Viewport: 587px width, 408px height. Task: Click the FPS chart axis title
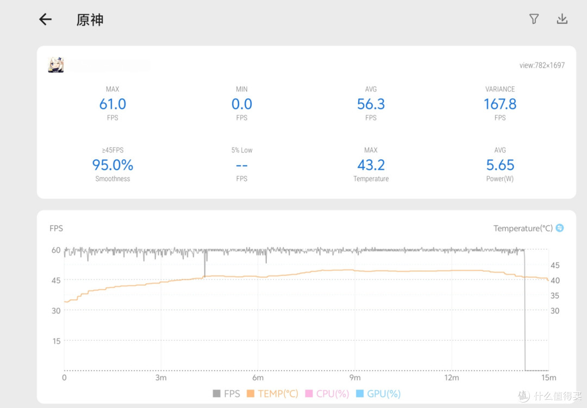[x=56, y=228]
